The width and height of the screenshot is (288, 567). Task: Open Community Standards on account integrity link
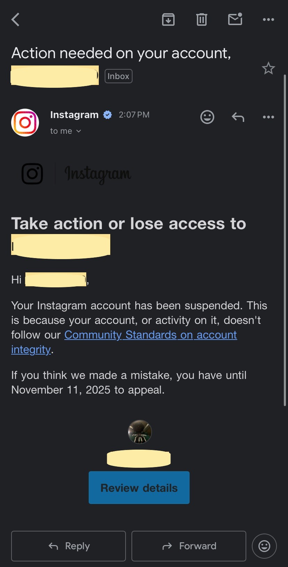coord(124,342)
